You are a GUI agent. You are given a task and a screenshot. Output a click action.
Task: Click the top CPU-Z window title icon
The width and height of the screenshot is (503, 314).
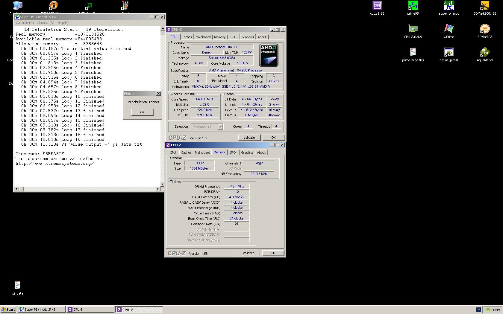(x=169, y=30)
